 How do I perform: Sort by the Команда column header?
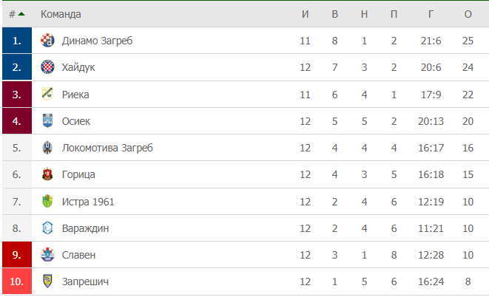[x=61, y=14]
